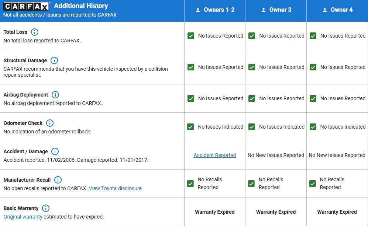
Task: Open the Airbag Deployment info icon
Action: pos(55,95)
